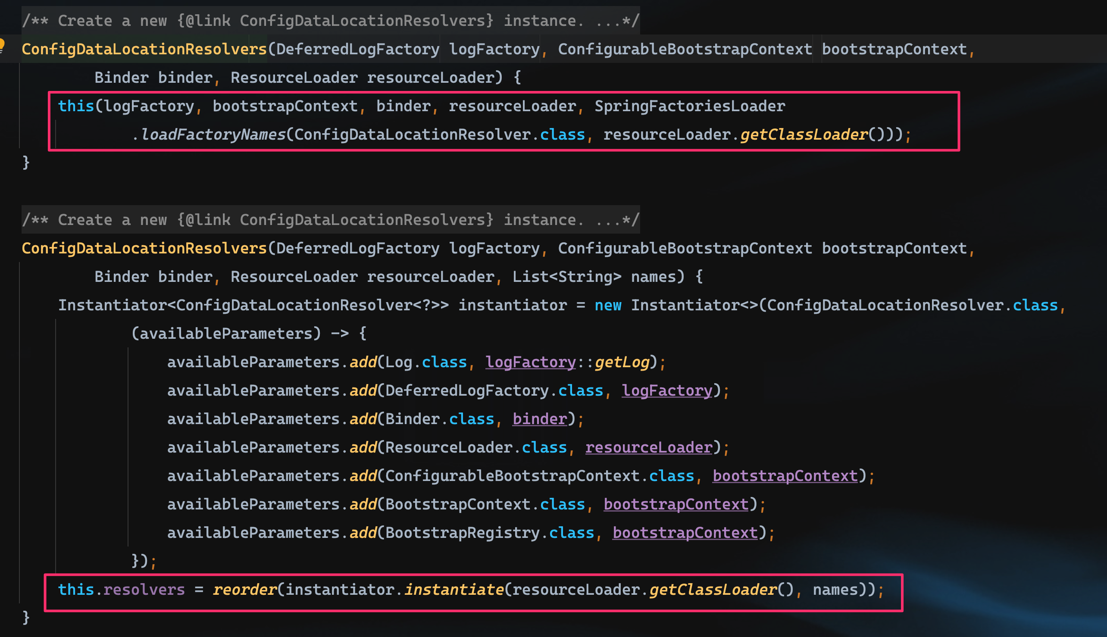Select the bootstrapContext underlined reference
1107x637 pixels.
click(785, 475)
